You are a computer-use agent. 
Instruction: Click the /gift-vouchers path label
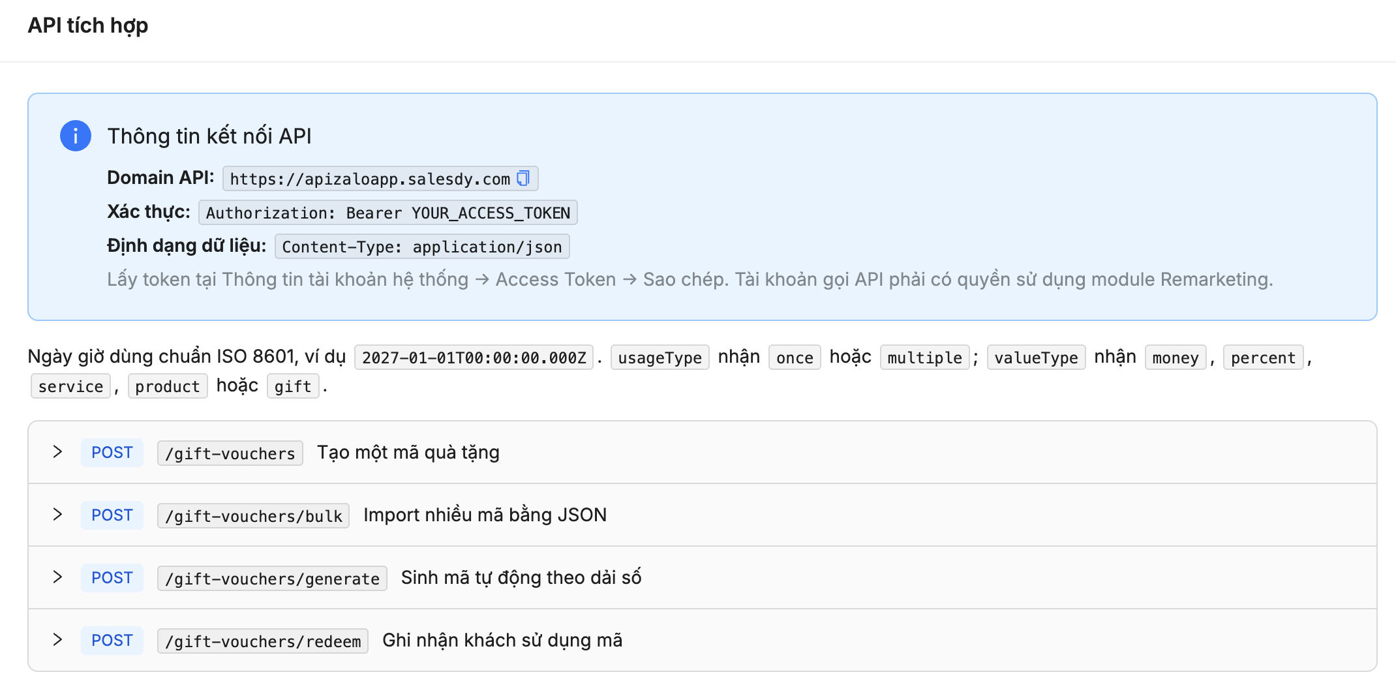click(x=230, y=453)
